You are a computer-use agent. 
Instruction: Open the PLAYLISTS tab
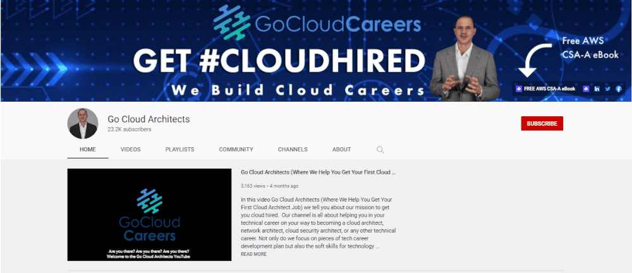click(x=179, y=150)
